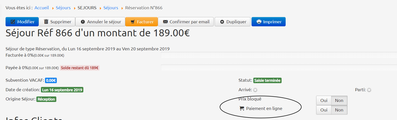The image size is (397, 120).
Task: Toggle the Parti status indicator
Action: [369, 90]
